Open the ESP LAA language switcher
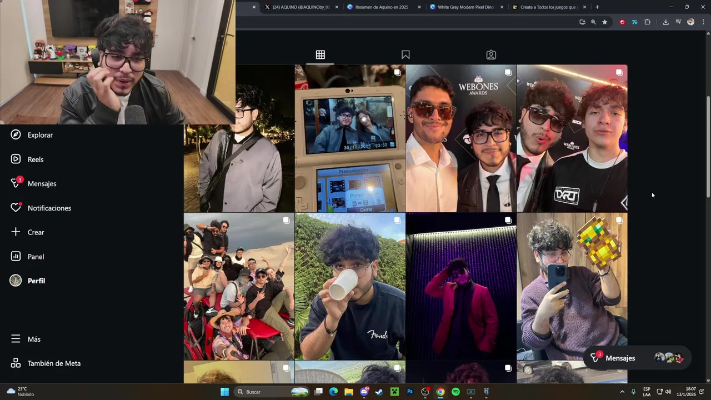Screen dimensions: 711x400 647,392
